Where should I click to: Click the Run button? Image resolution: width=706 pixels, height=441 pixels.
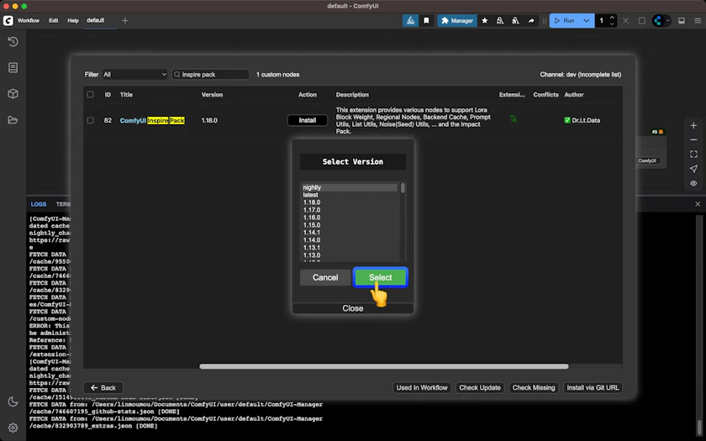564,20
